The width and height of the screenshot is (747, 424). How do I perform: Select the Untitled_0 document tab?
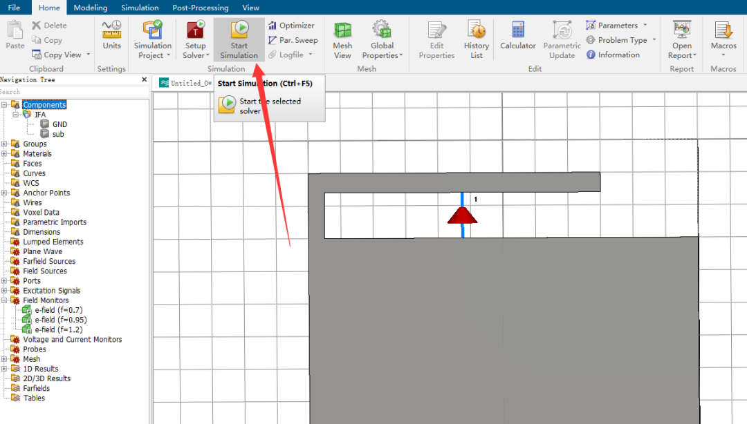click(185, 83)
